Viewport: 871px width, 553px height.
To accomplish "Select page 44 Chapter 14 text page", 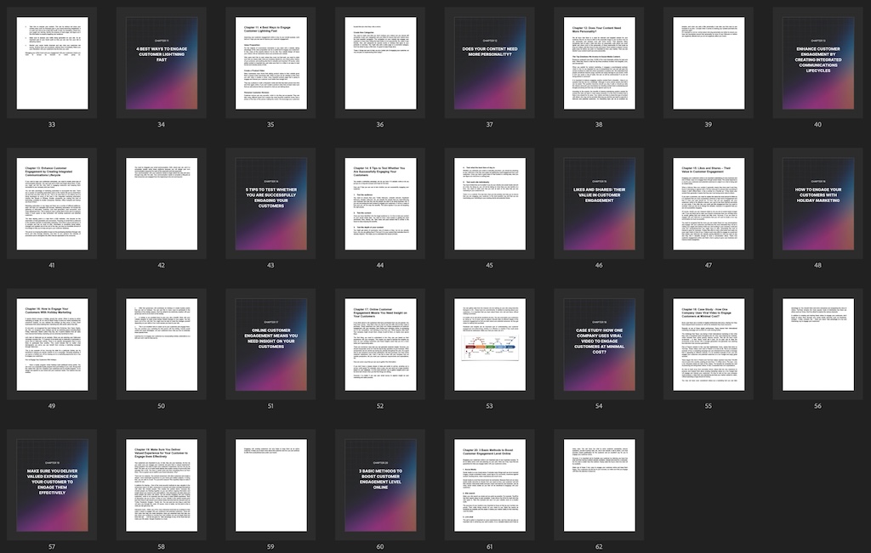I will point(380,203).
